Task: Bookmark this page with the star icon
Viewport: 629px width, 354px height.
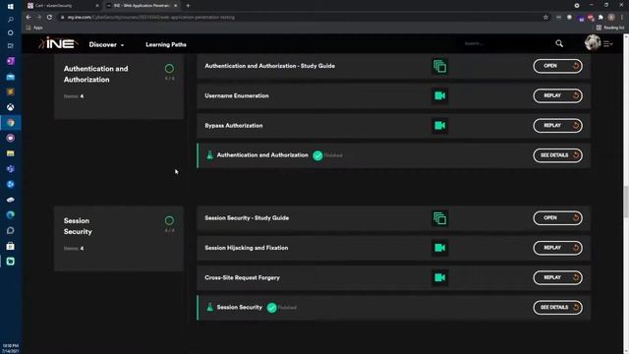Action: point(545,18)
